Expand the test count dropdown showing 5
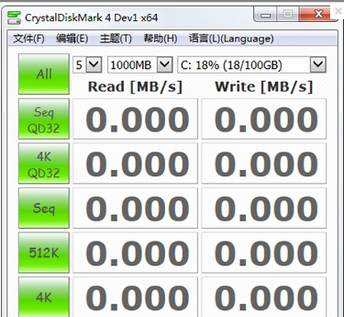Screen dimensions: 344x317 (x=94, y=65)
